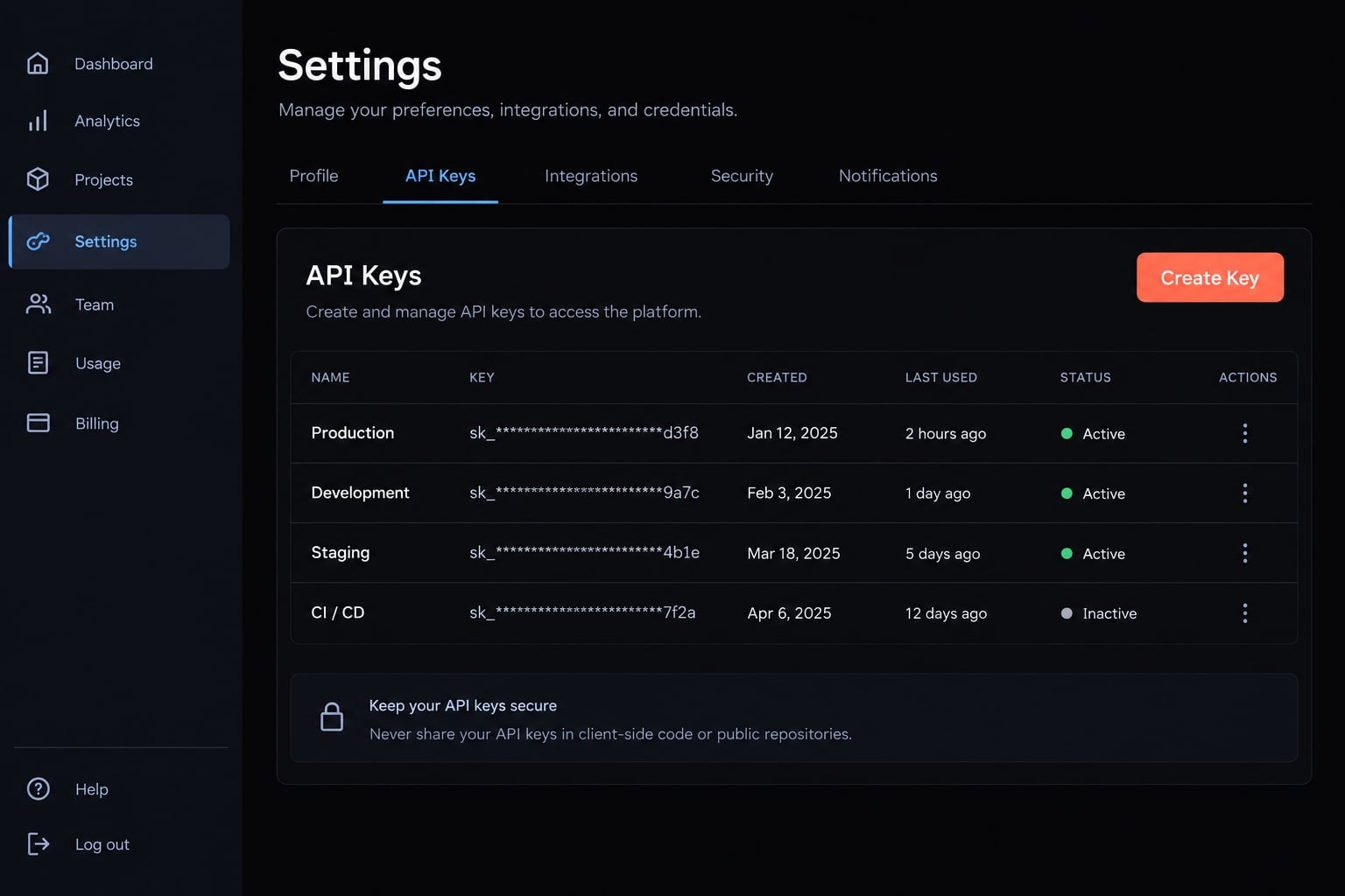Click the Jan 12, 2025 created date
The width and height of the screenshot is (1345, 896).
[x=792, y=433]
